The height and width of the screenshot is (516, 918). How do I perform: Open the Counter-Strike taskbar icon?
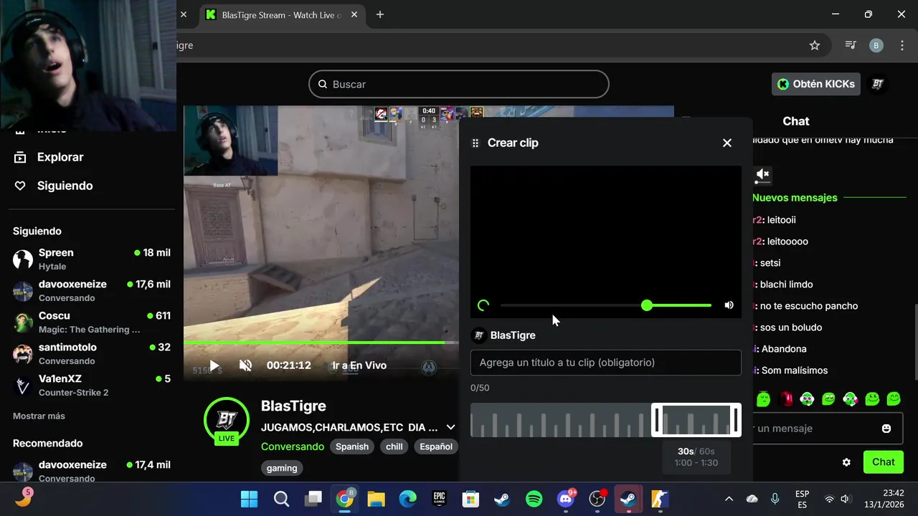pyautogui.click(x=660, y=499)
